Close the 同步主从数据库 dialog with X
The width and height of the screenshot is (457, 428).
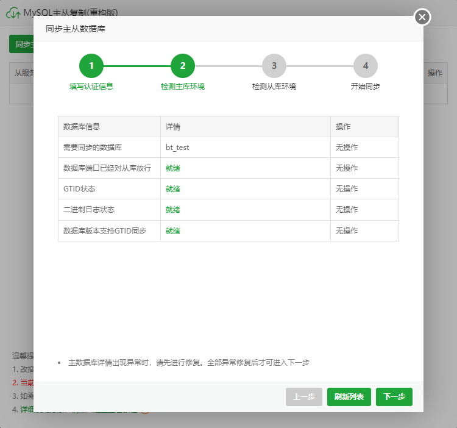[x=422, y=17]
